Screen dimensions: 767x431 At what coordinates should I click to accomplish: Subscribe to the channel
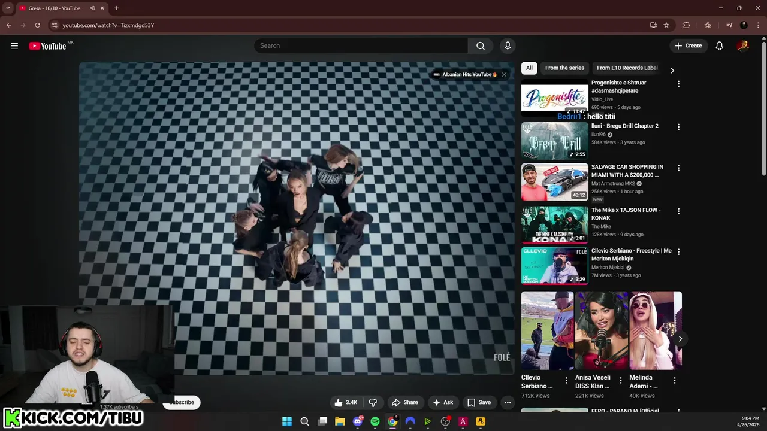coord(181,402)
